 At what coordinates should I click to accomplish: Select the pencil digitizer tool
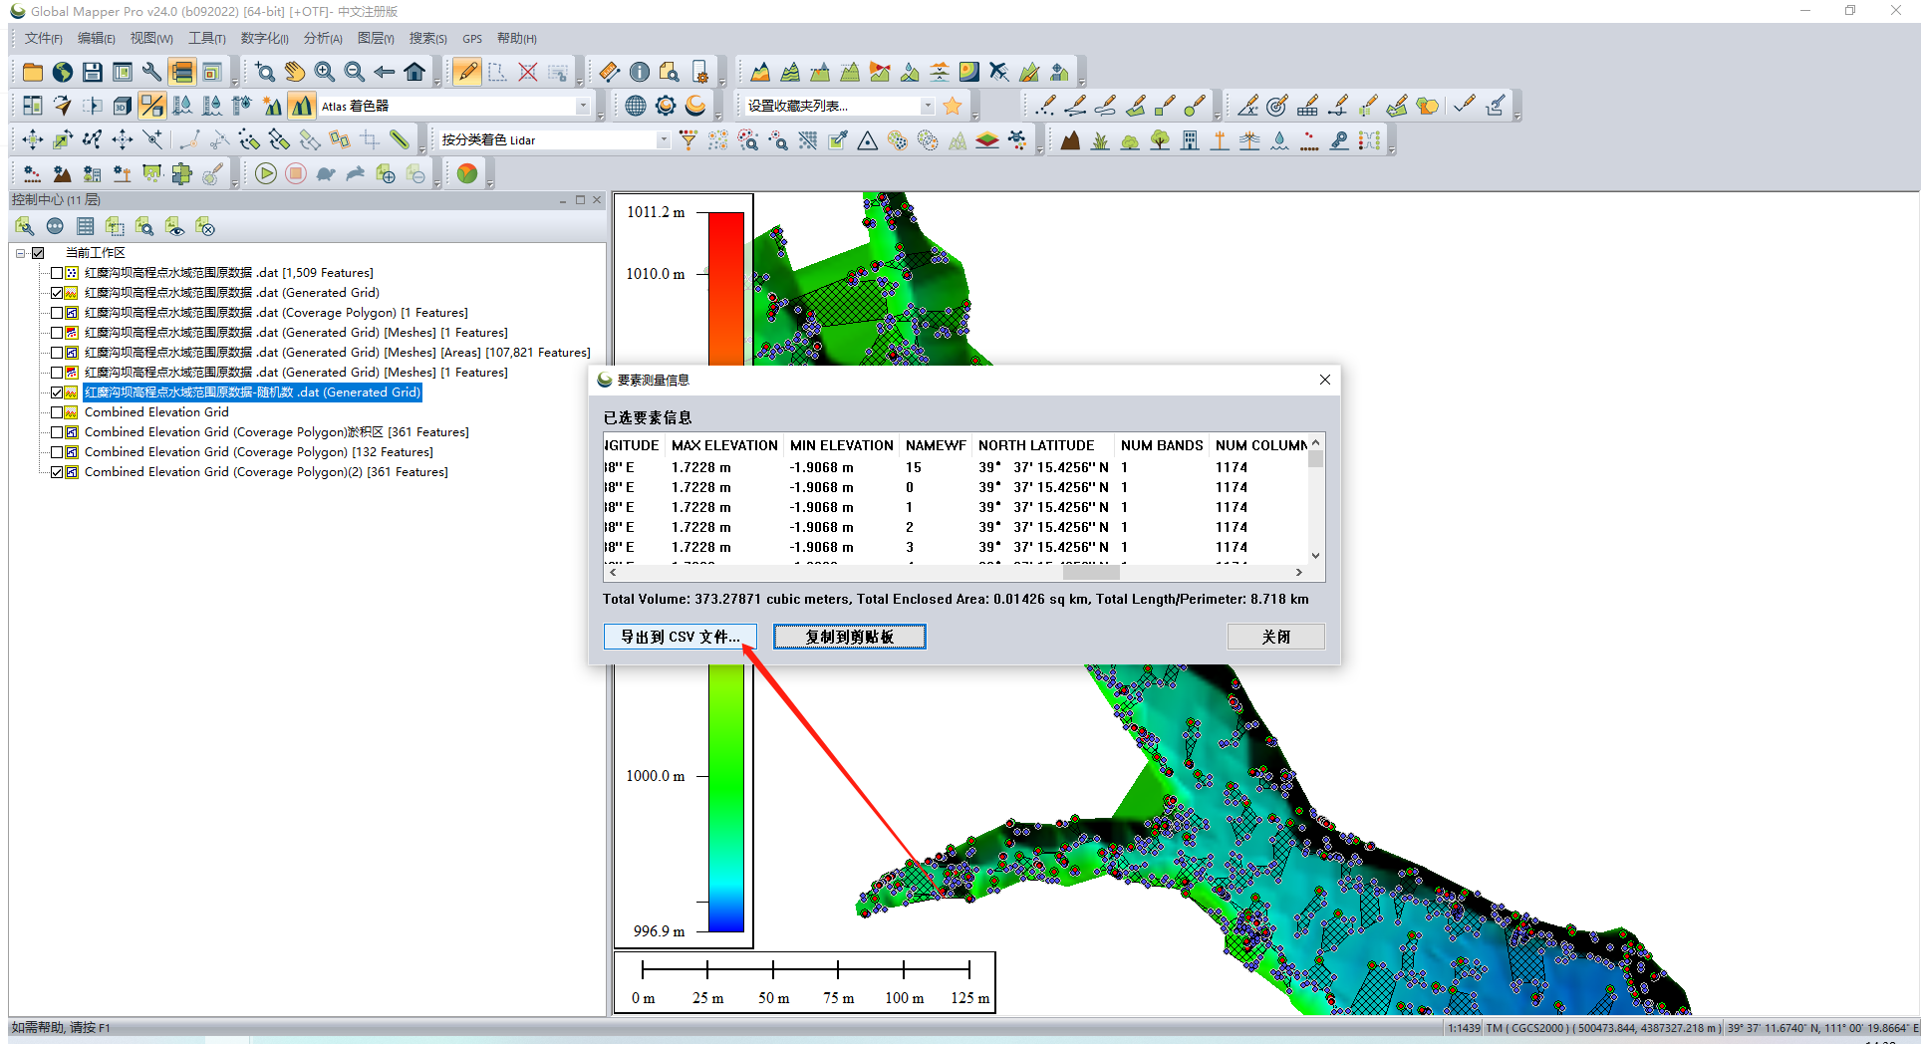click(x=466, y=72)
